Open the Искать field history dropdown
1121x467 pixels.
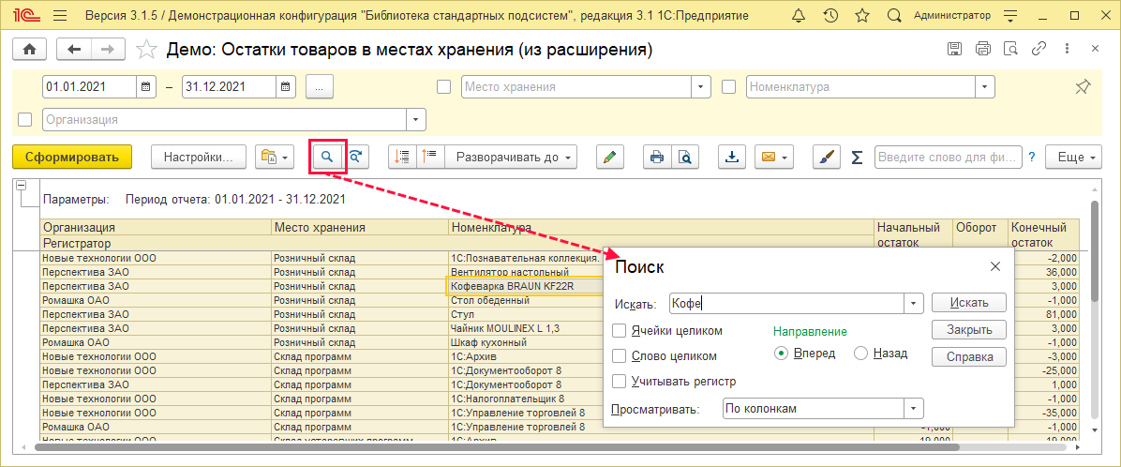[x=914, y=303]
